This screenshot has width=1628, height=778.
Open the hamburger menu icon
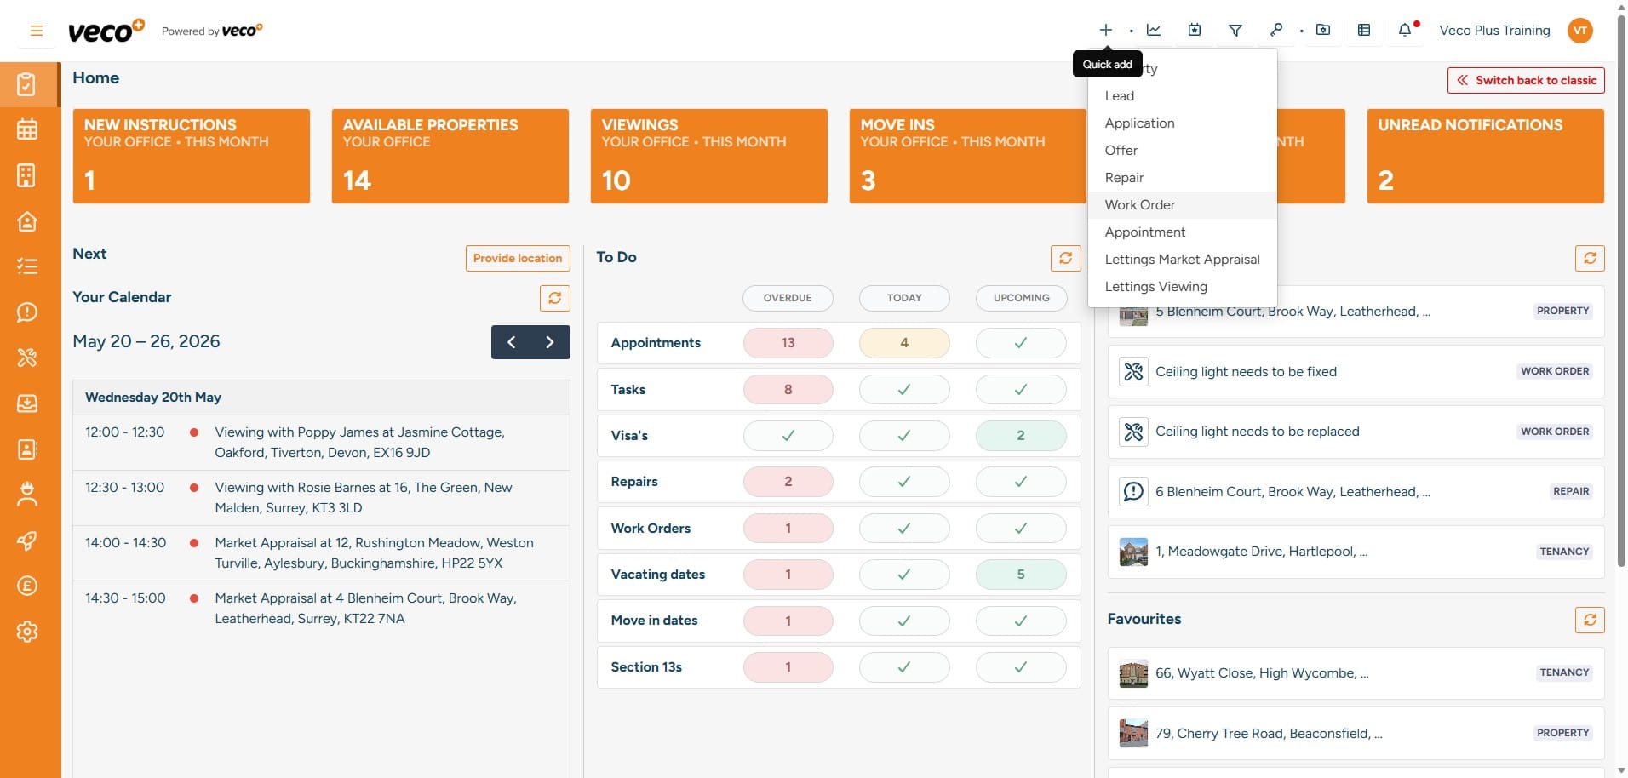click(36, 31)
